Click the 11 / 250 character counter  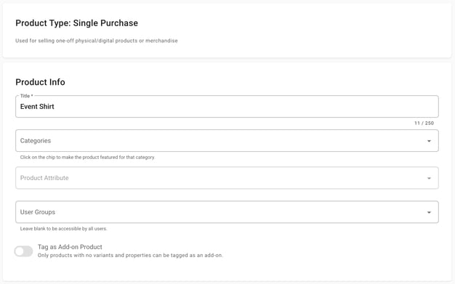click(424, 123)
